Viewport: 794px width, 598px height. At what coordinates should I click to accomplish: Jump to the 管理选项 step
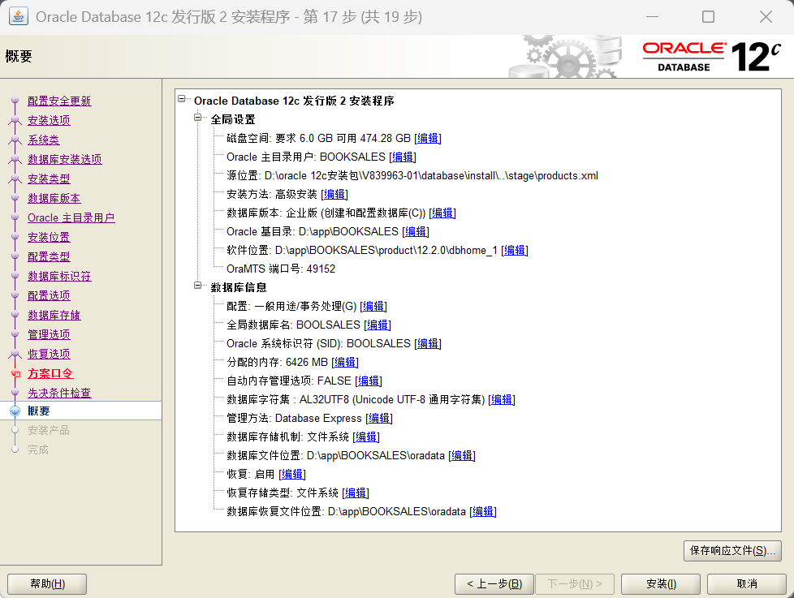[49, 334]
